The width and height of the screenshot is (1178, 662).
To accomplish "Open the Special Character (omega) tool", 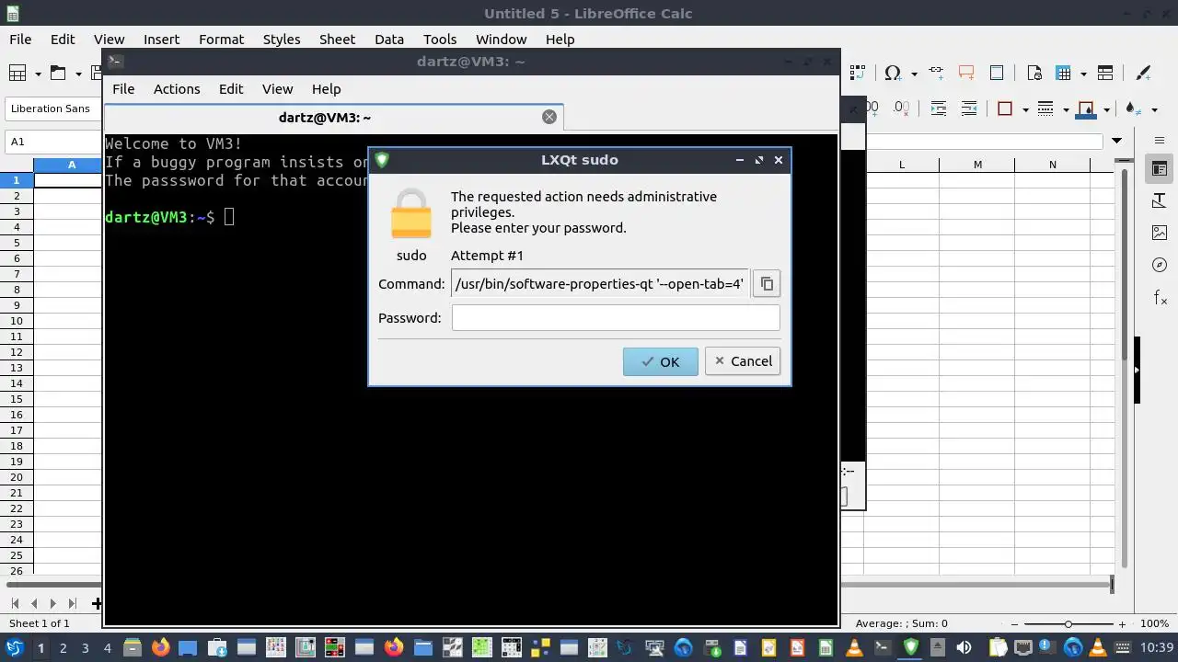I will click(x=892, y=74).
